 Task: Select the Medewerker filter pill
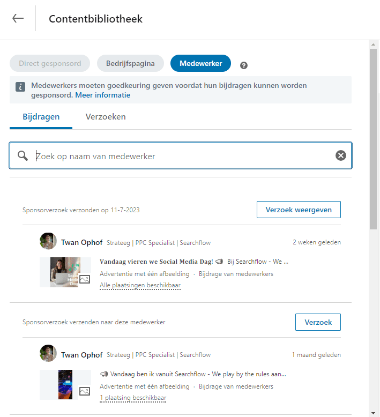(x=201, y=63)
